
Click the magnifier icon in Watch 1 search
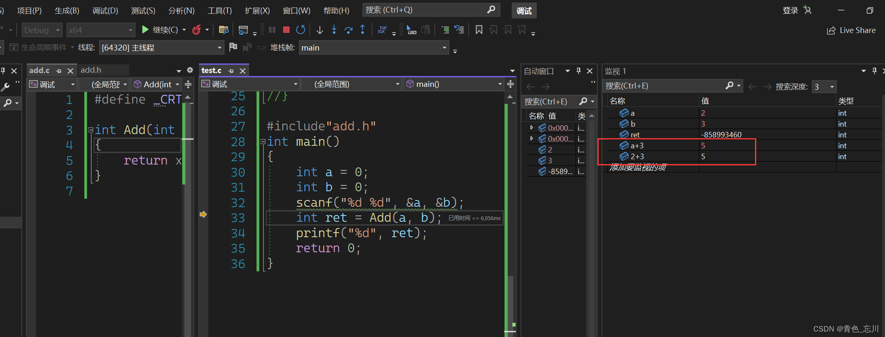tap(729, 86)
